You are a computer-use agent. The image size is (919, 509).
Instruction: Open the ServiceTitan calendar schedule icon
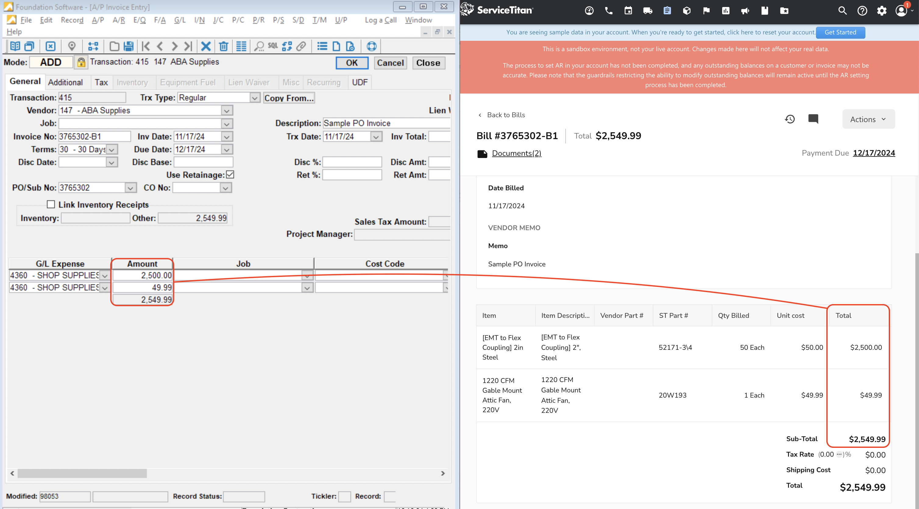[628, 11]
